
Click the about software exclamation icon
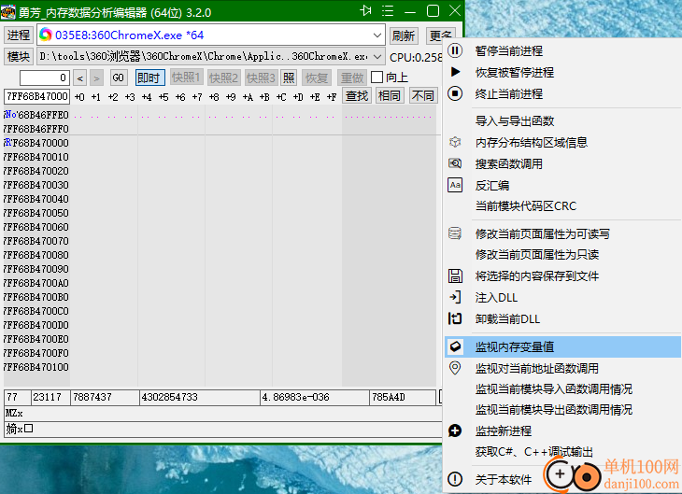[x=455, y=479]
